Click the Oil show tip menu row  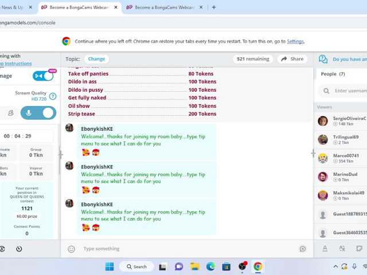click(142, 106)
